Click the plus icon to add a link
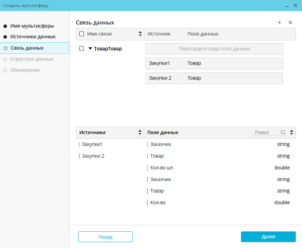The image size is (302, 248). click(279, 23)
